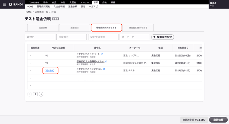Click page number 1 in pagination

(35, 94)
